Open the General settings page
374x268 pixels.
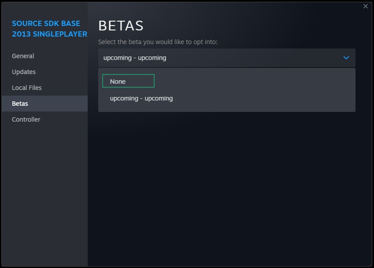pyautogui.click(x=23, y=56)
